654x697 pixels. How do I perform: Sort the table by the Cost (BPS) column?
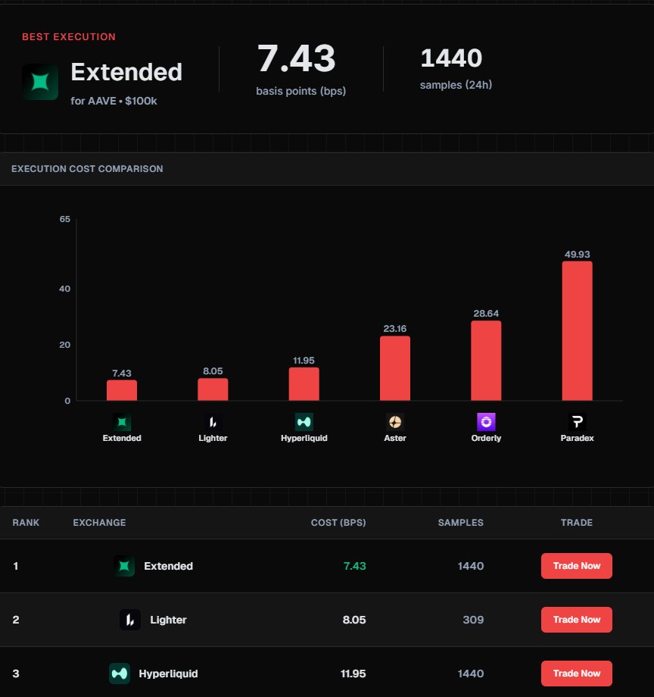338,522
